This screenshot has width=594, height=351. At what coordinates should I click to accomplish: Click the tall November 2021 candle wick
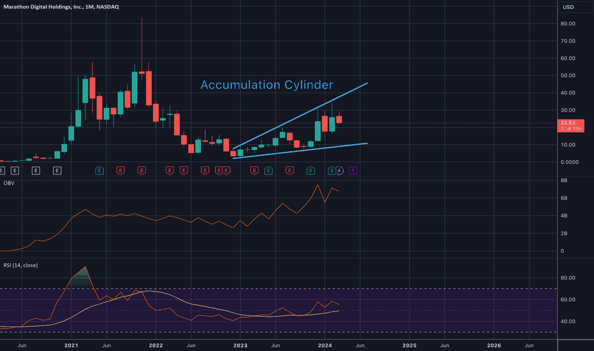[141, 43]
